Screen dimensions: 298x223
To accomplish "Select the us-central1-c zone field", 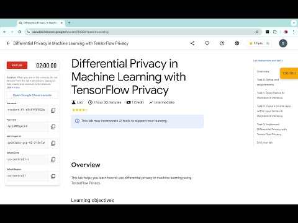I will tap(27, 159).
